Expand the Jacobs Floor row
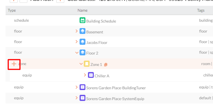This screenshot has width=213, height=109. point(76,42)
